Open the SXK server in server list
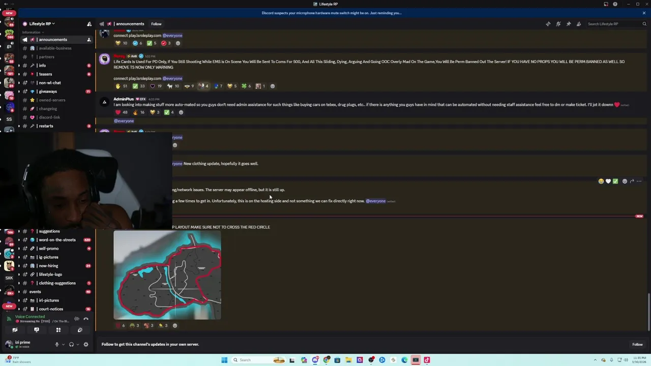The image size is (651, 366). tap(9, 278)
